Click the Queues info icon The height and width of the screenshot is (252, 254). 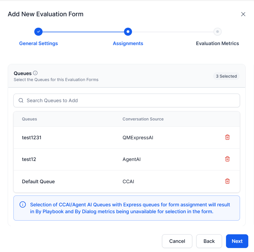point(35,73)
